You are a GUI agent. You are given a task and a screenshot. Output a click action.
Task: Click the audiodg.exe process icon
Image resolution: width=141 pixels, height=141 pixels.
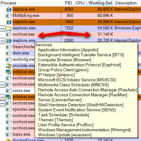(8, 59)
